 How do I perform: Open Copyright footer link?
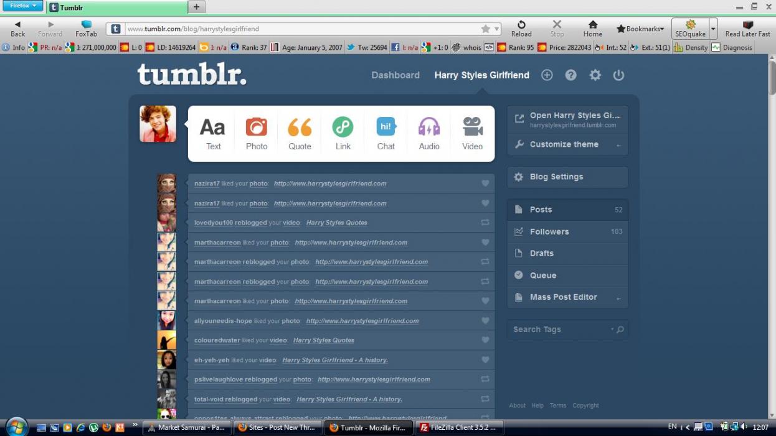pos(585,406)
